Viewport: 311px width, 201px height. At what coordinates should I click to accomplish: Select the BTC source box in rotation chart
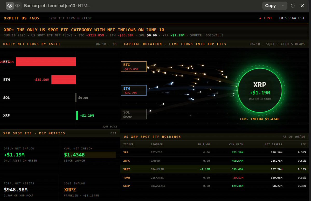(x=134, y=67)
